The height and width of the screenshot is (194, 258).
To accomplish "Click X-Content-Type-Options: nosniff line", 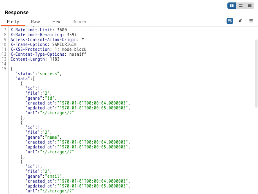I will [48, 54].
